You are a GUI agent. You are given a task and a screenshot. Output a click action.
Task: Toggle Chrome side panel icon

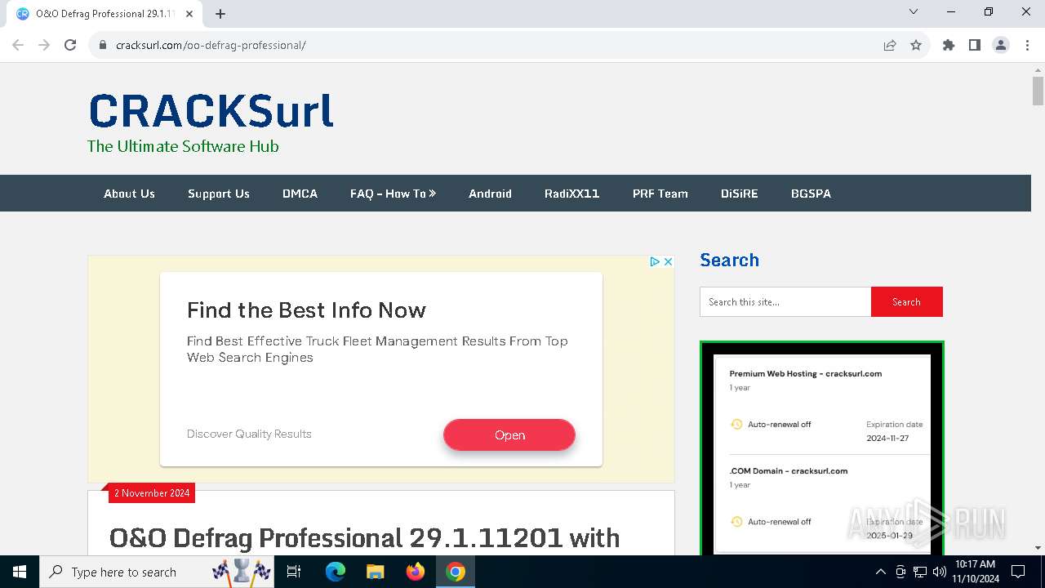tap(975, 46)
